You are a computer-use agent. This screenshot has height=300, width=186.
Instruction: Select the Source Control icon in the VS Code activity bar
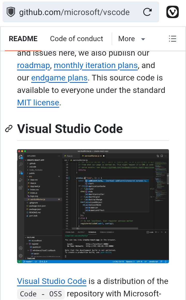tap(20, 172)
